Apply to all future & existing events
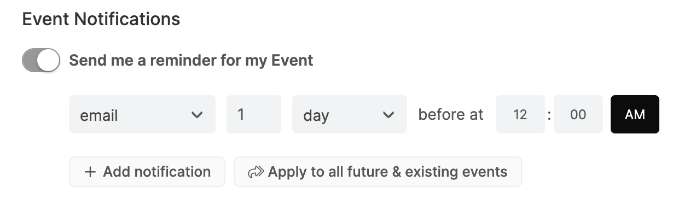This screenshot has height=198, width=696. click(378, 172)
